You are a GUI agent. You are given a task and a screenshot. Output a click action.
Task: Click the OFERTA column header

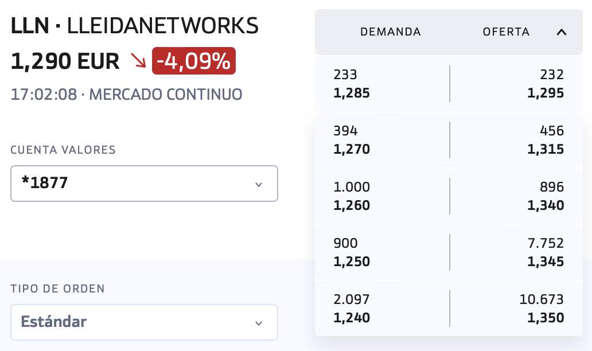tap(506, 32)
